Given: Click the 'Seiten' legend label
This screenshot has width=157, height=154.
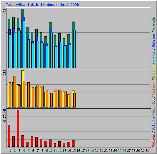Looking at the screenshot, I should [154, 56].
